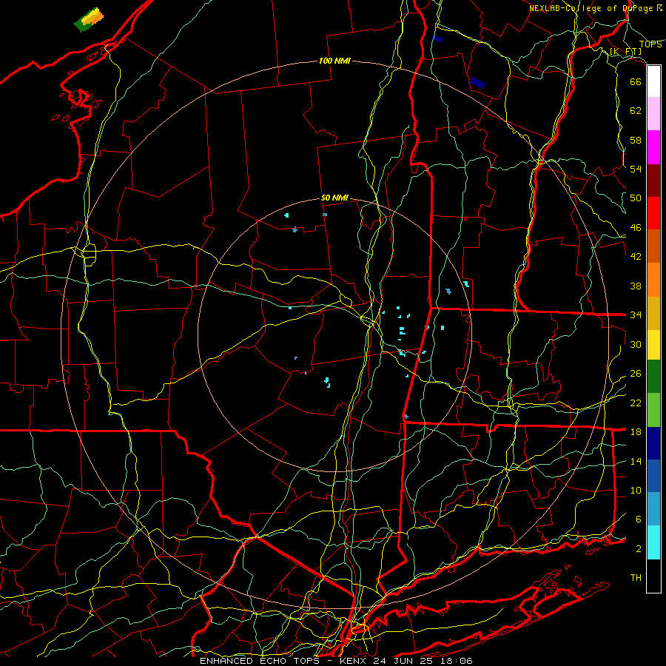Pick the cyan swatch between 2 and 6
The image size is (666, 666).
[x=653, y=542]
